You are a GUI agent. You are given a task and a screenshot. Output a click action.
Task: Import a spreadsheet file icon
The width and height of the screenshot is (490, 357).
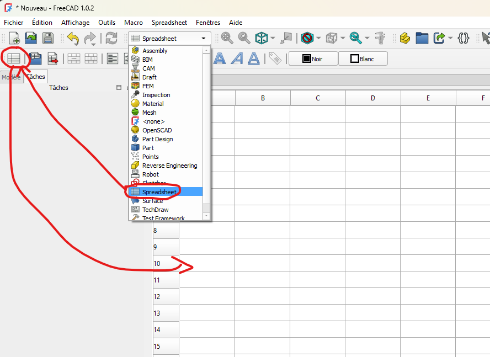coord(36,58)
